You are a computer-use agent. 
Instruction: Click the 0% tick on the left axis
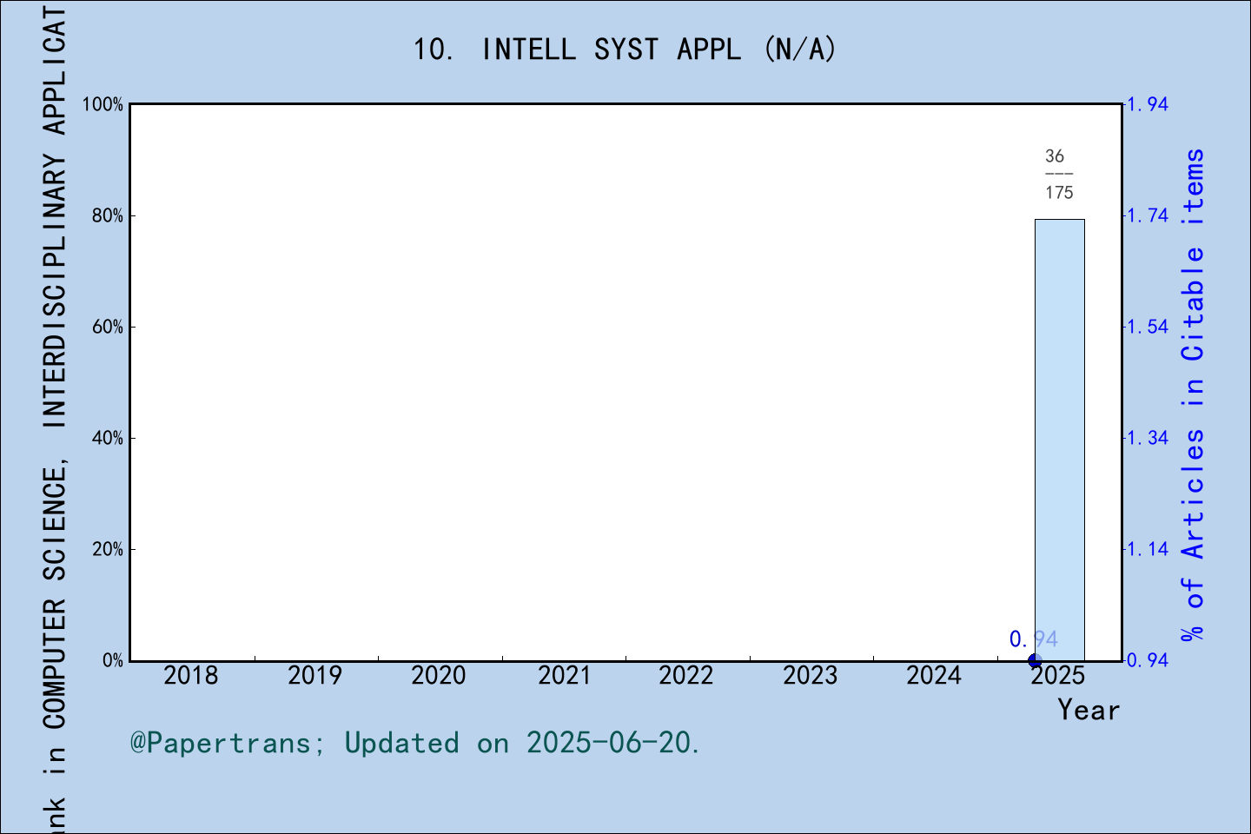113,660
